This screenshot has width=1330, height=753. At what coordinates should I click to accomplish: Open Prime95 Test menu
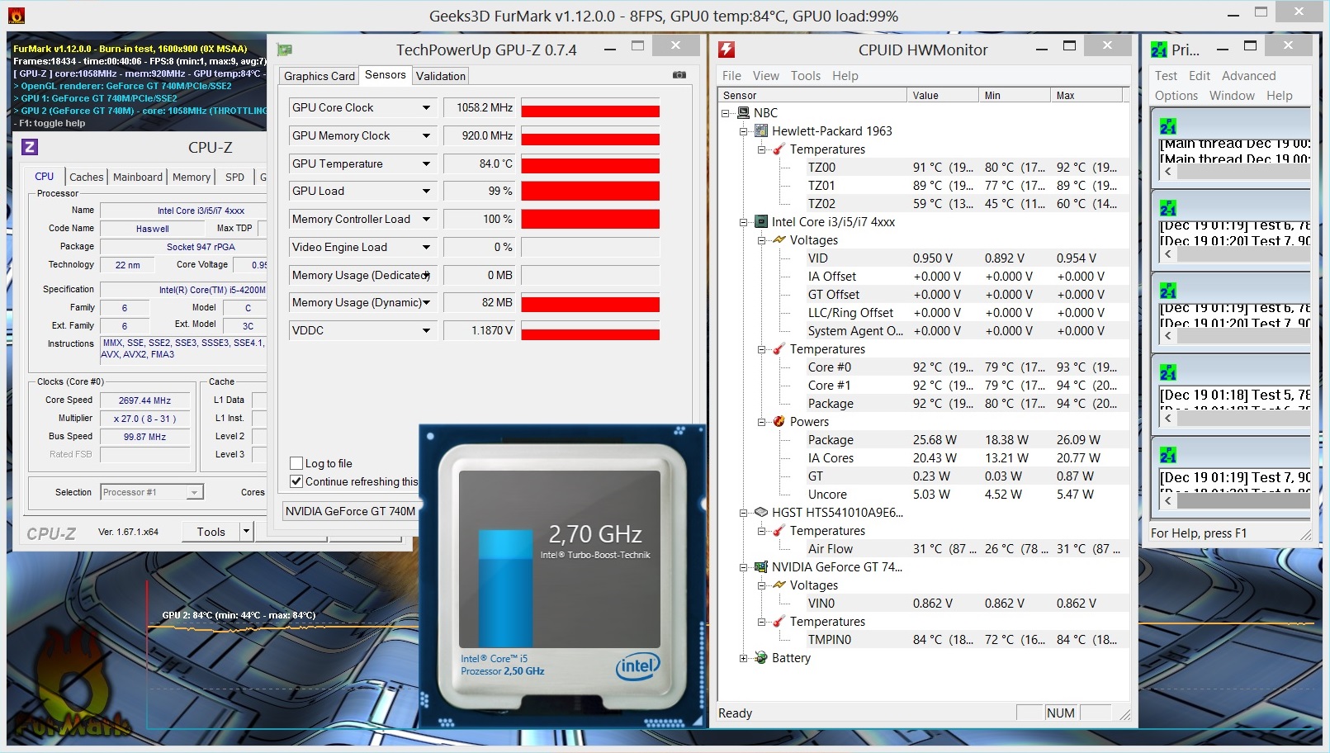tap(1166, 75)
